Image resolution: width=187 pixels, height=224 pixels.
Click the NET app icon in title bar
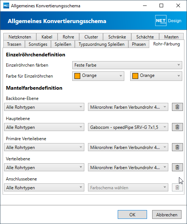pos(6,6)
